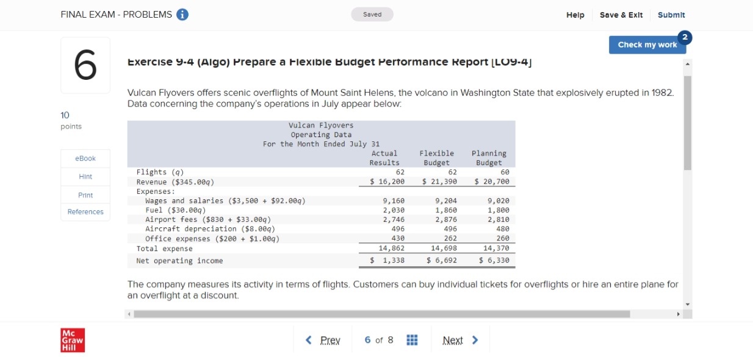Open the question grid navigator icon
The width and height of the screenshot is (753, 357).
pos(412,340)
